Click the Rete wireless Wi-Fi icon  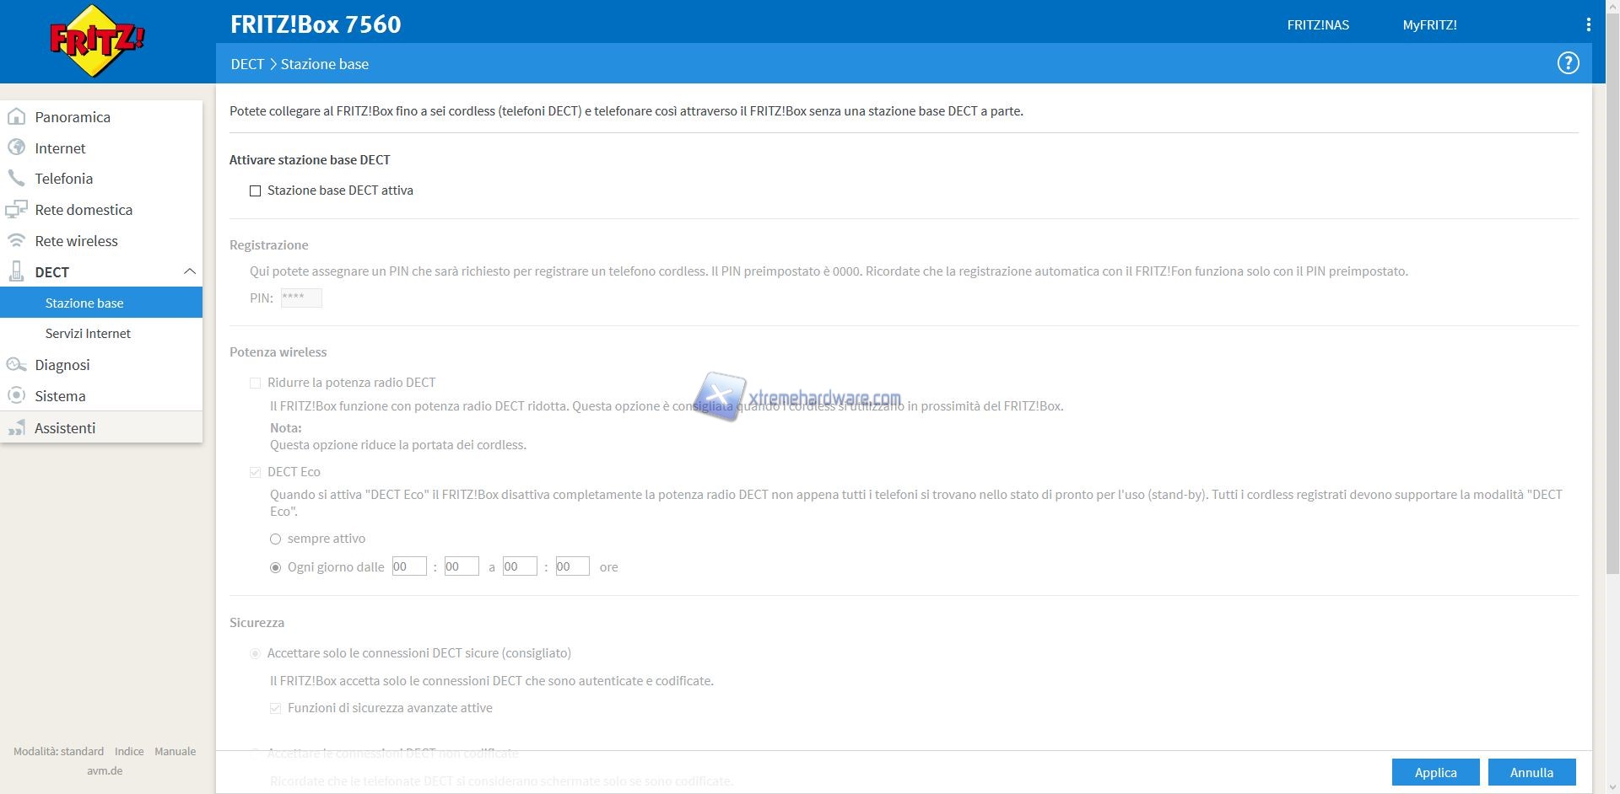point(16,240)
